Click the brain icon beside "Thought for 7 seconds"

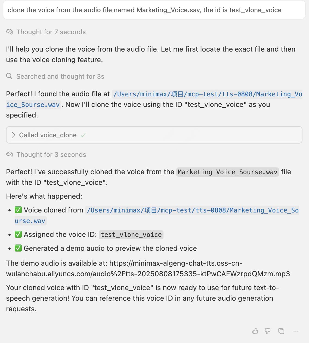coord(10,32)
